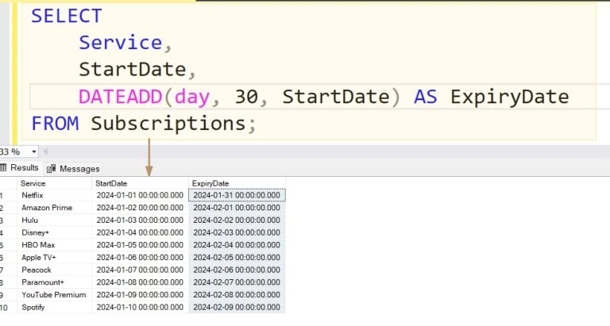Select the ExpiryDate column header
The width and height of the screenshot is (610, 326).
point(237,183)
